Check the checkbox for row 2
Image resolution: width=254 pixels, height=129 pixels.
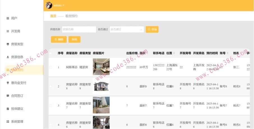click(51, 87)
